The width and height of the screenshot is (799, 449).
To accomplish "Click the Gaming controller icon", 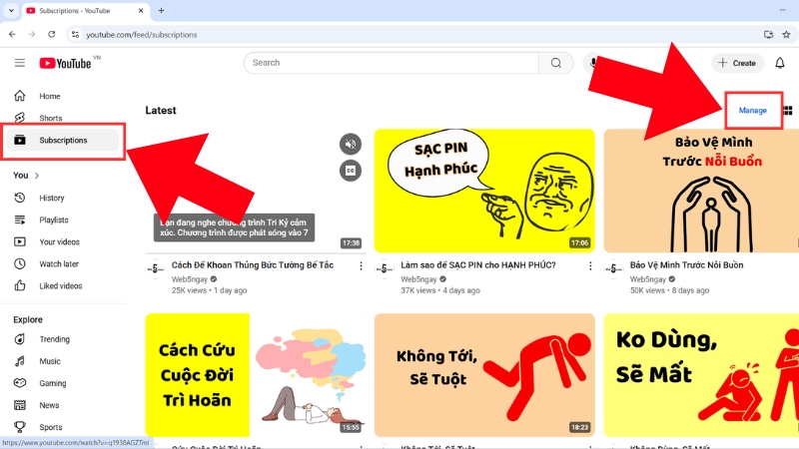I will click(19, 383).
